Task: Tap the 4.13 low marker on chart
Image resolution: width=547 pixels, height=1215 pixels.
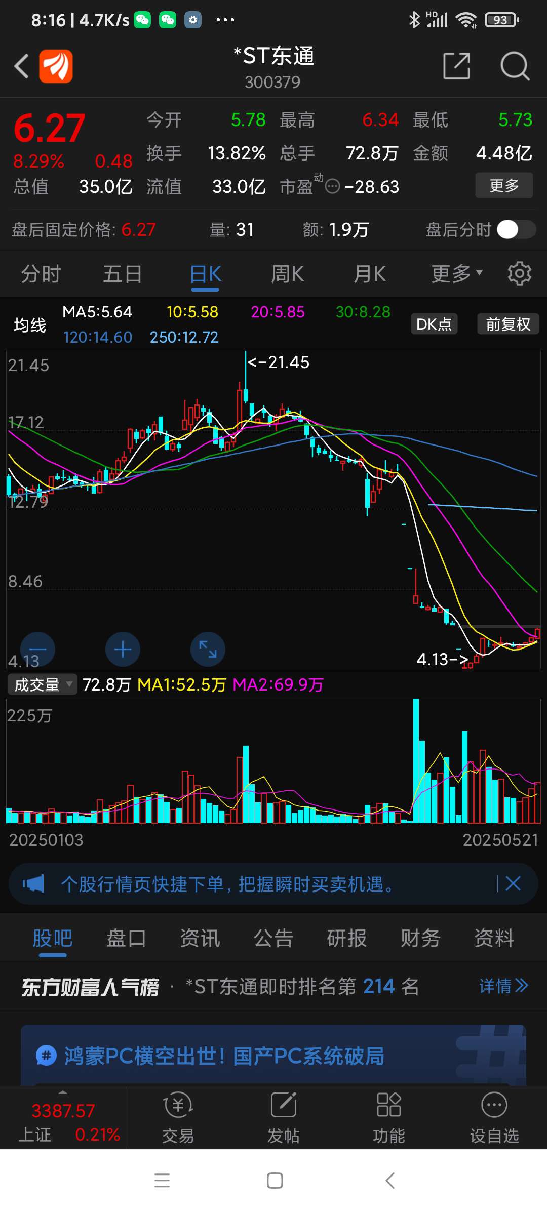Action: click(442, 659)
